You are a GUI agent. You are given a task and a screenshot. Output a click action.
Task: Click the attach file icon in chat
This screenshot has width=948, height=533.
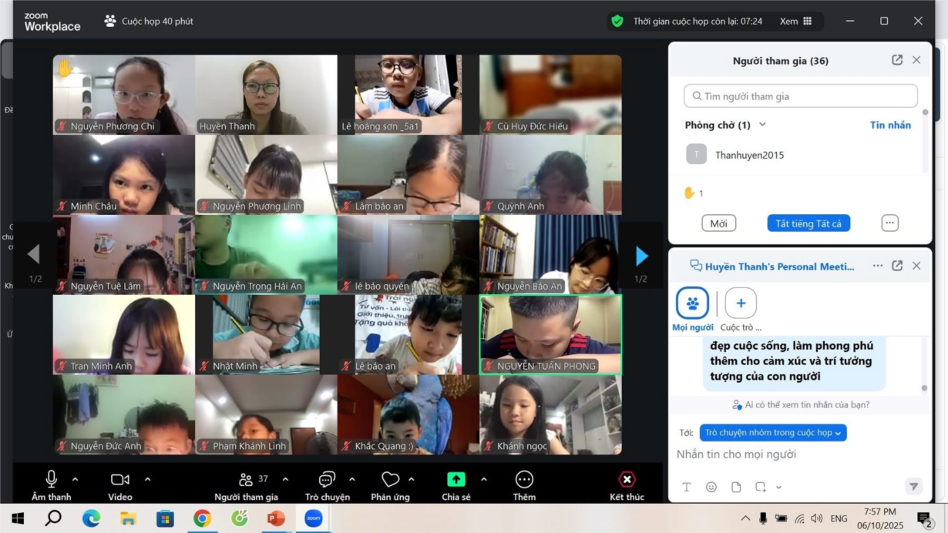pyautogui.click(x=736, y=487)
